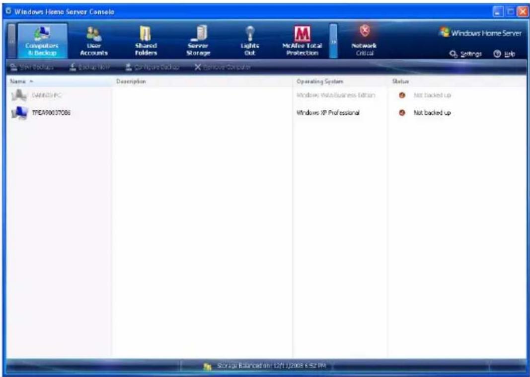Open the Server Storage tab
Image resolution: width=530 pixels, height=377 pixels.
[x=198, y=41]
